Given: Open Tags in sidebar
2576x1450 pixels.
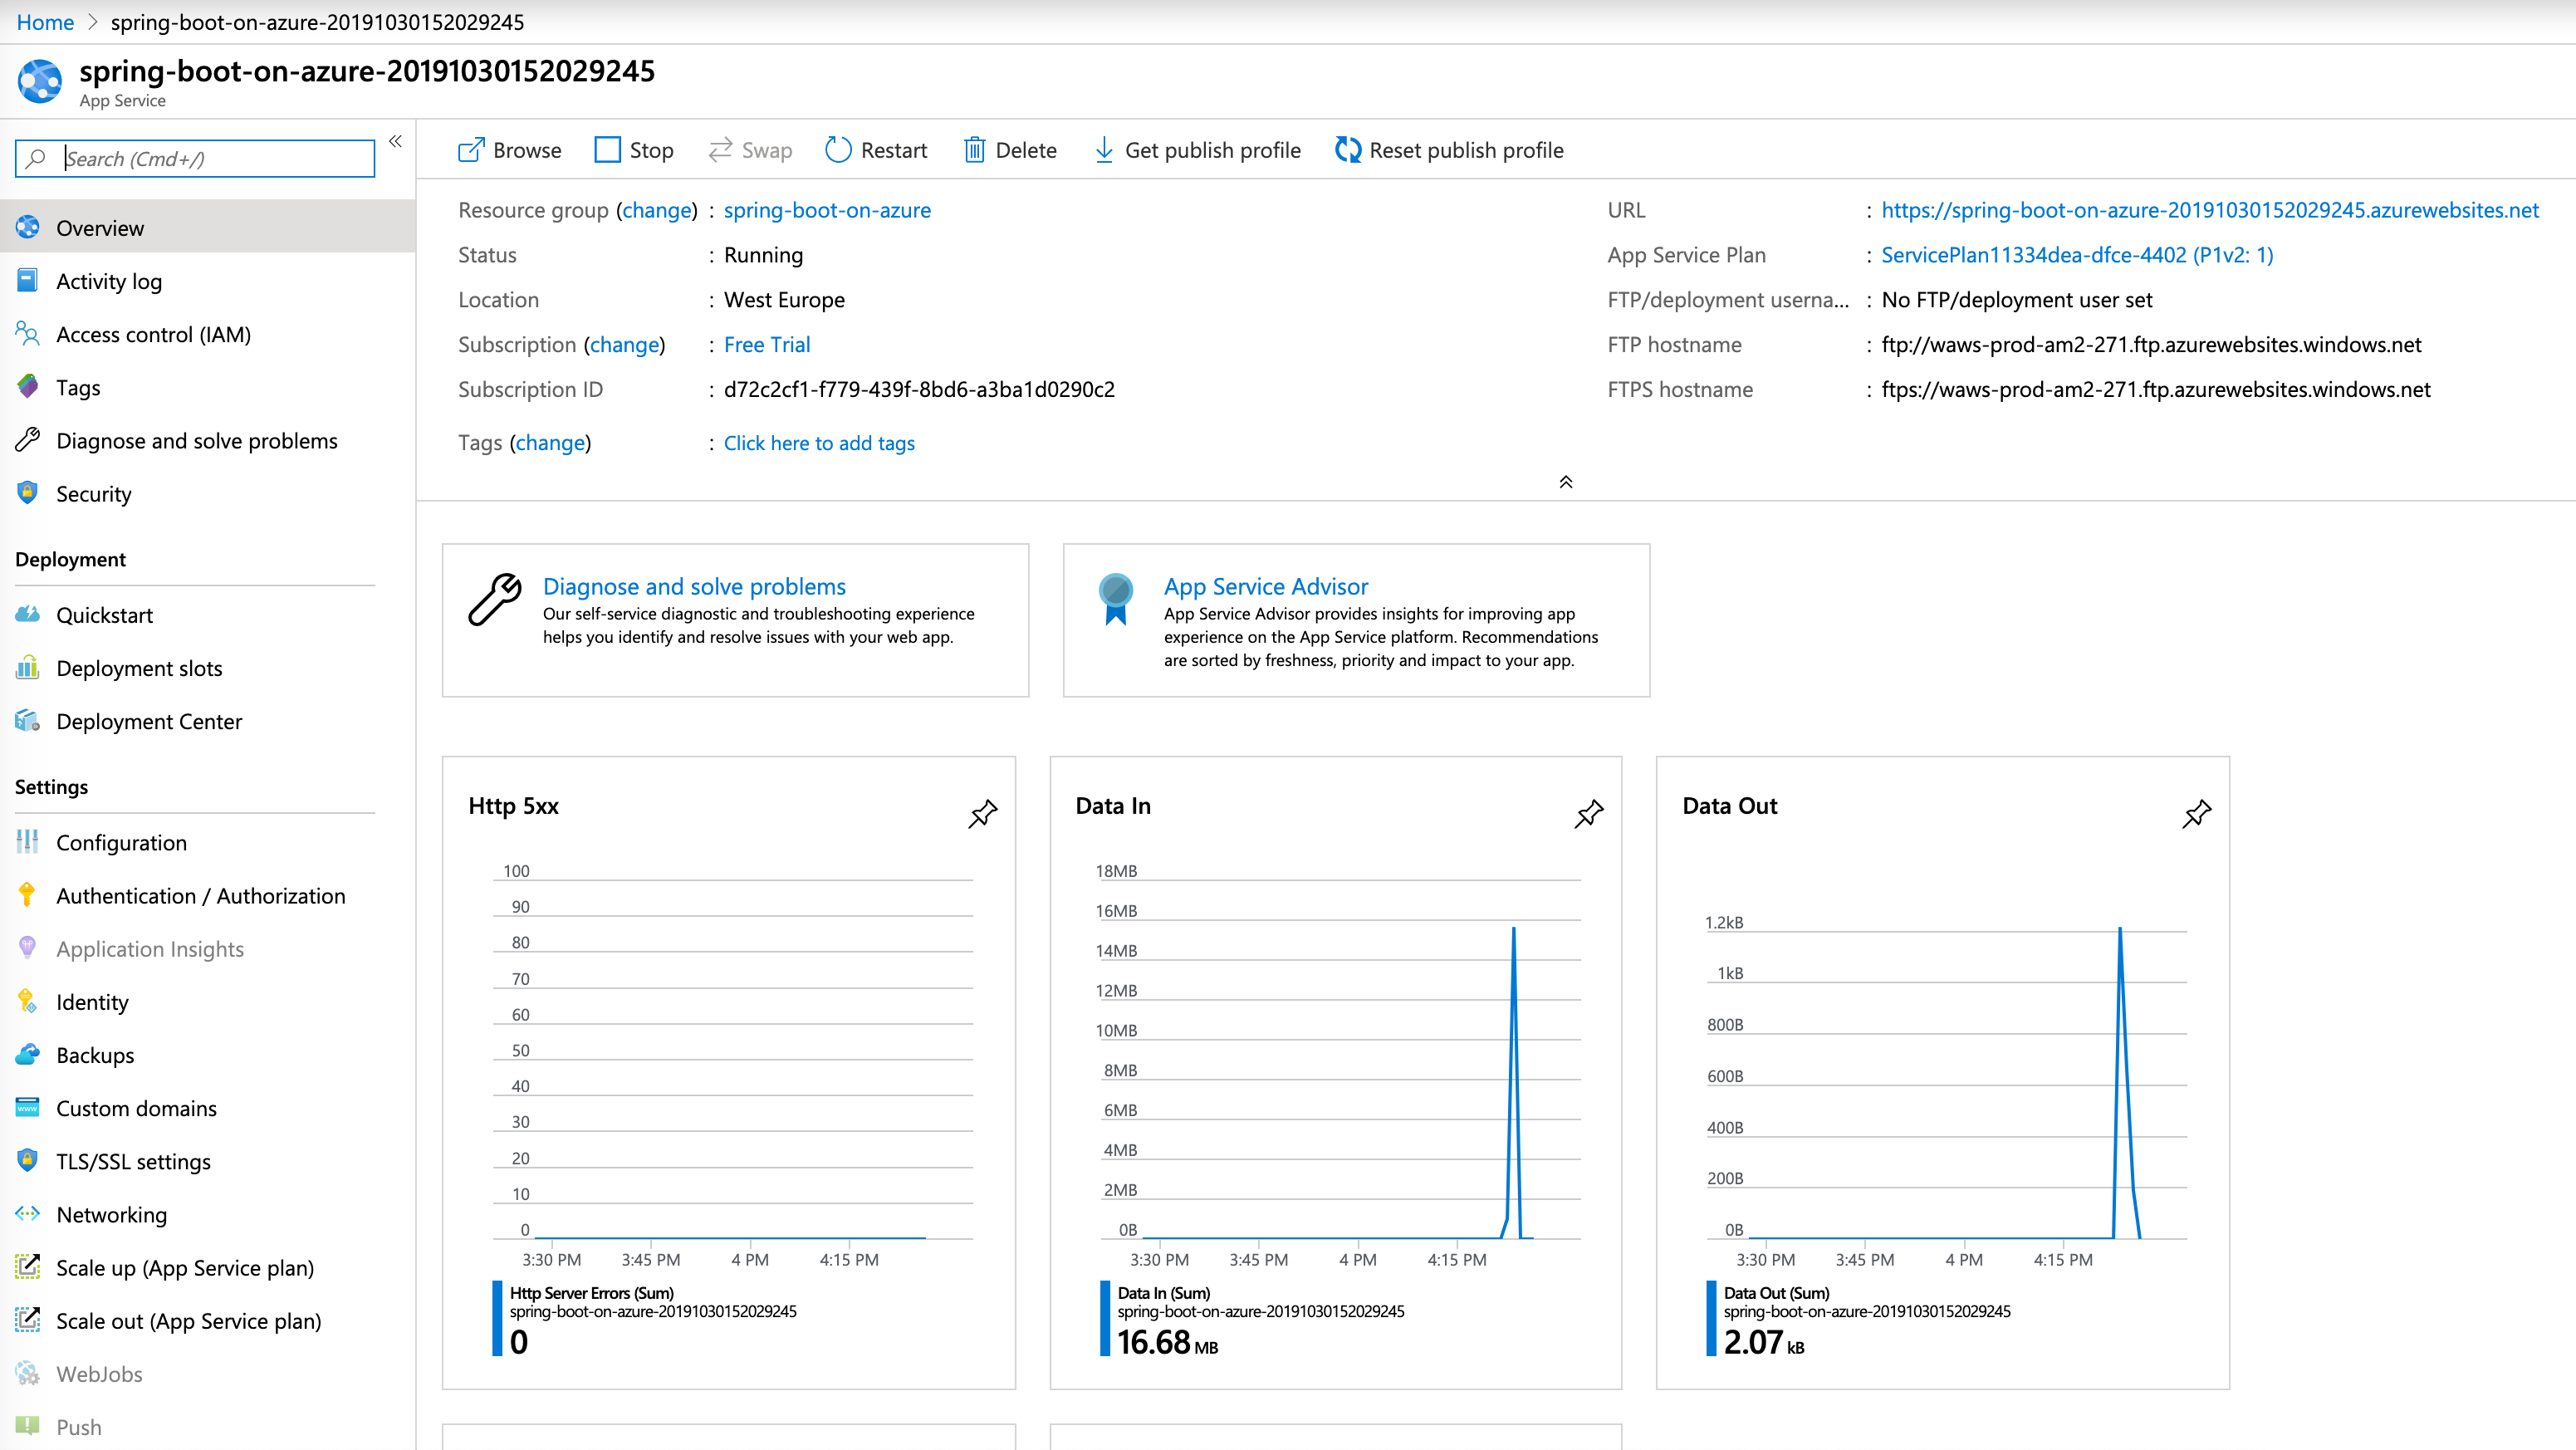Looking at the screenshot, I should [x=207, y=387].
